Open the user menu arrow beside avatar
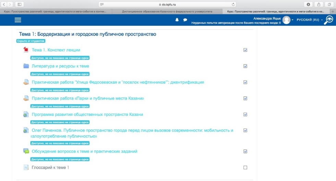336x181 pixels. coord(292,20)
